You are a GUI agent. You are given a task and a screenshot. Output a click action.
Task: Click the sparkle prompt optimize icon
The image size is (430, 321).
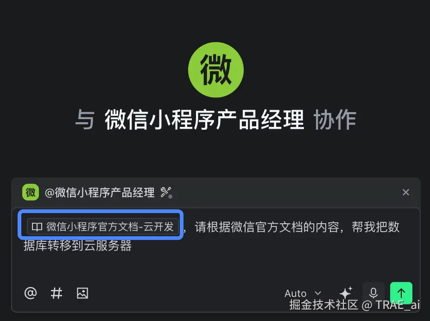coord(346,292)
